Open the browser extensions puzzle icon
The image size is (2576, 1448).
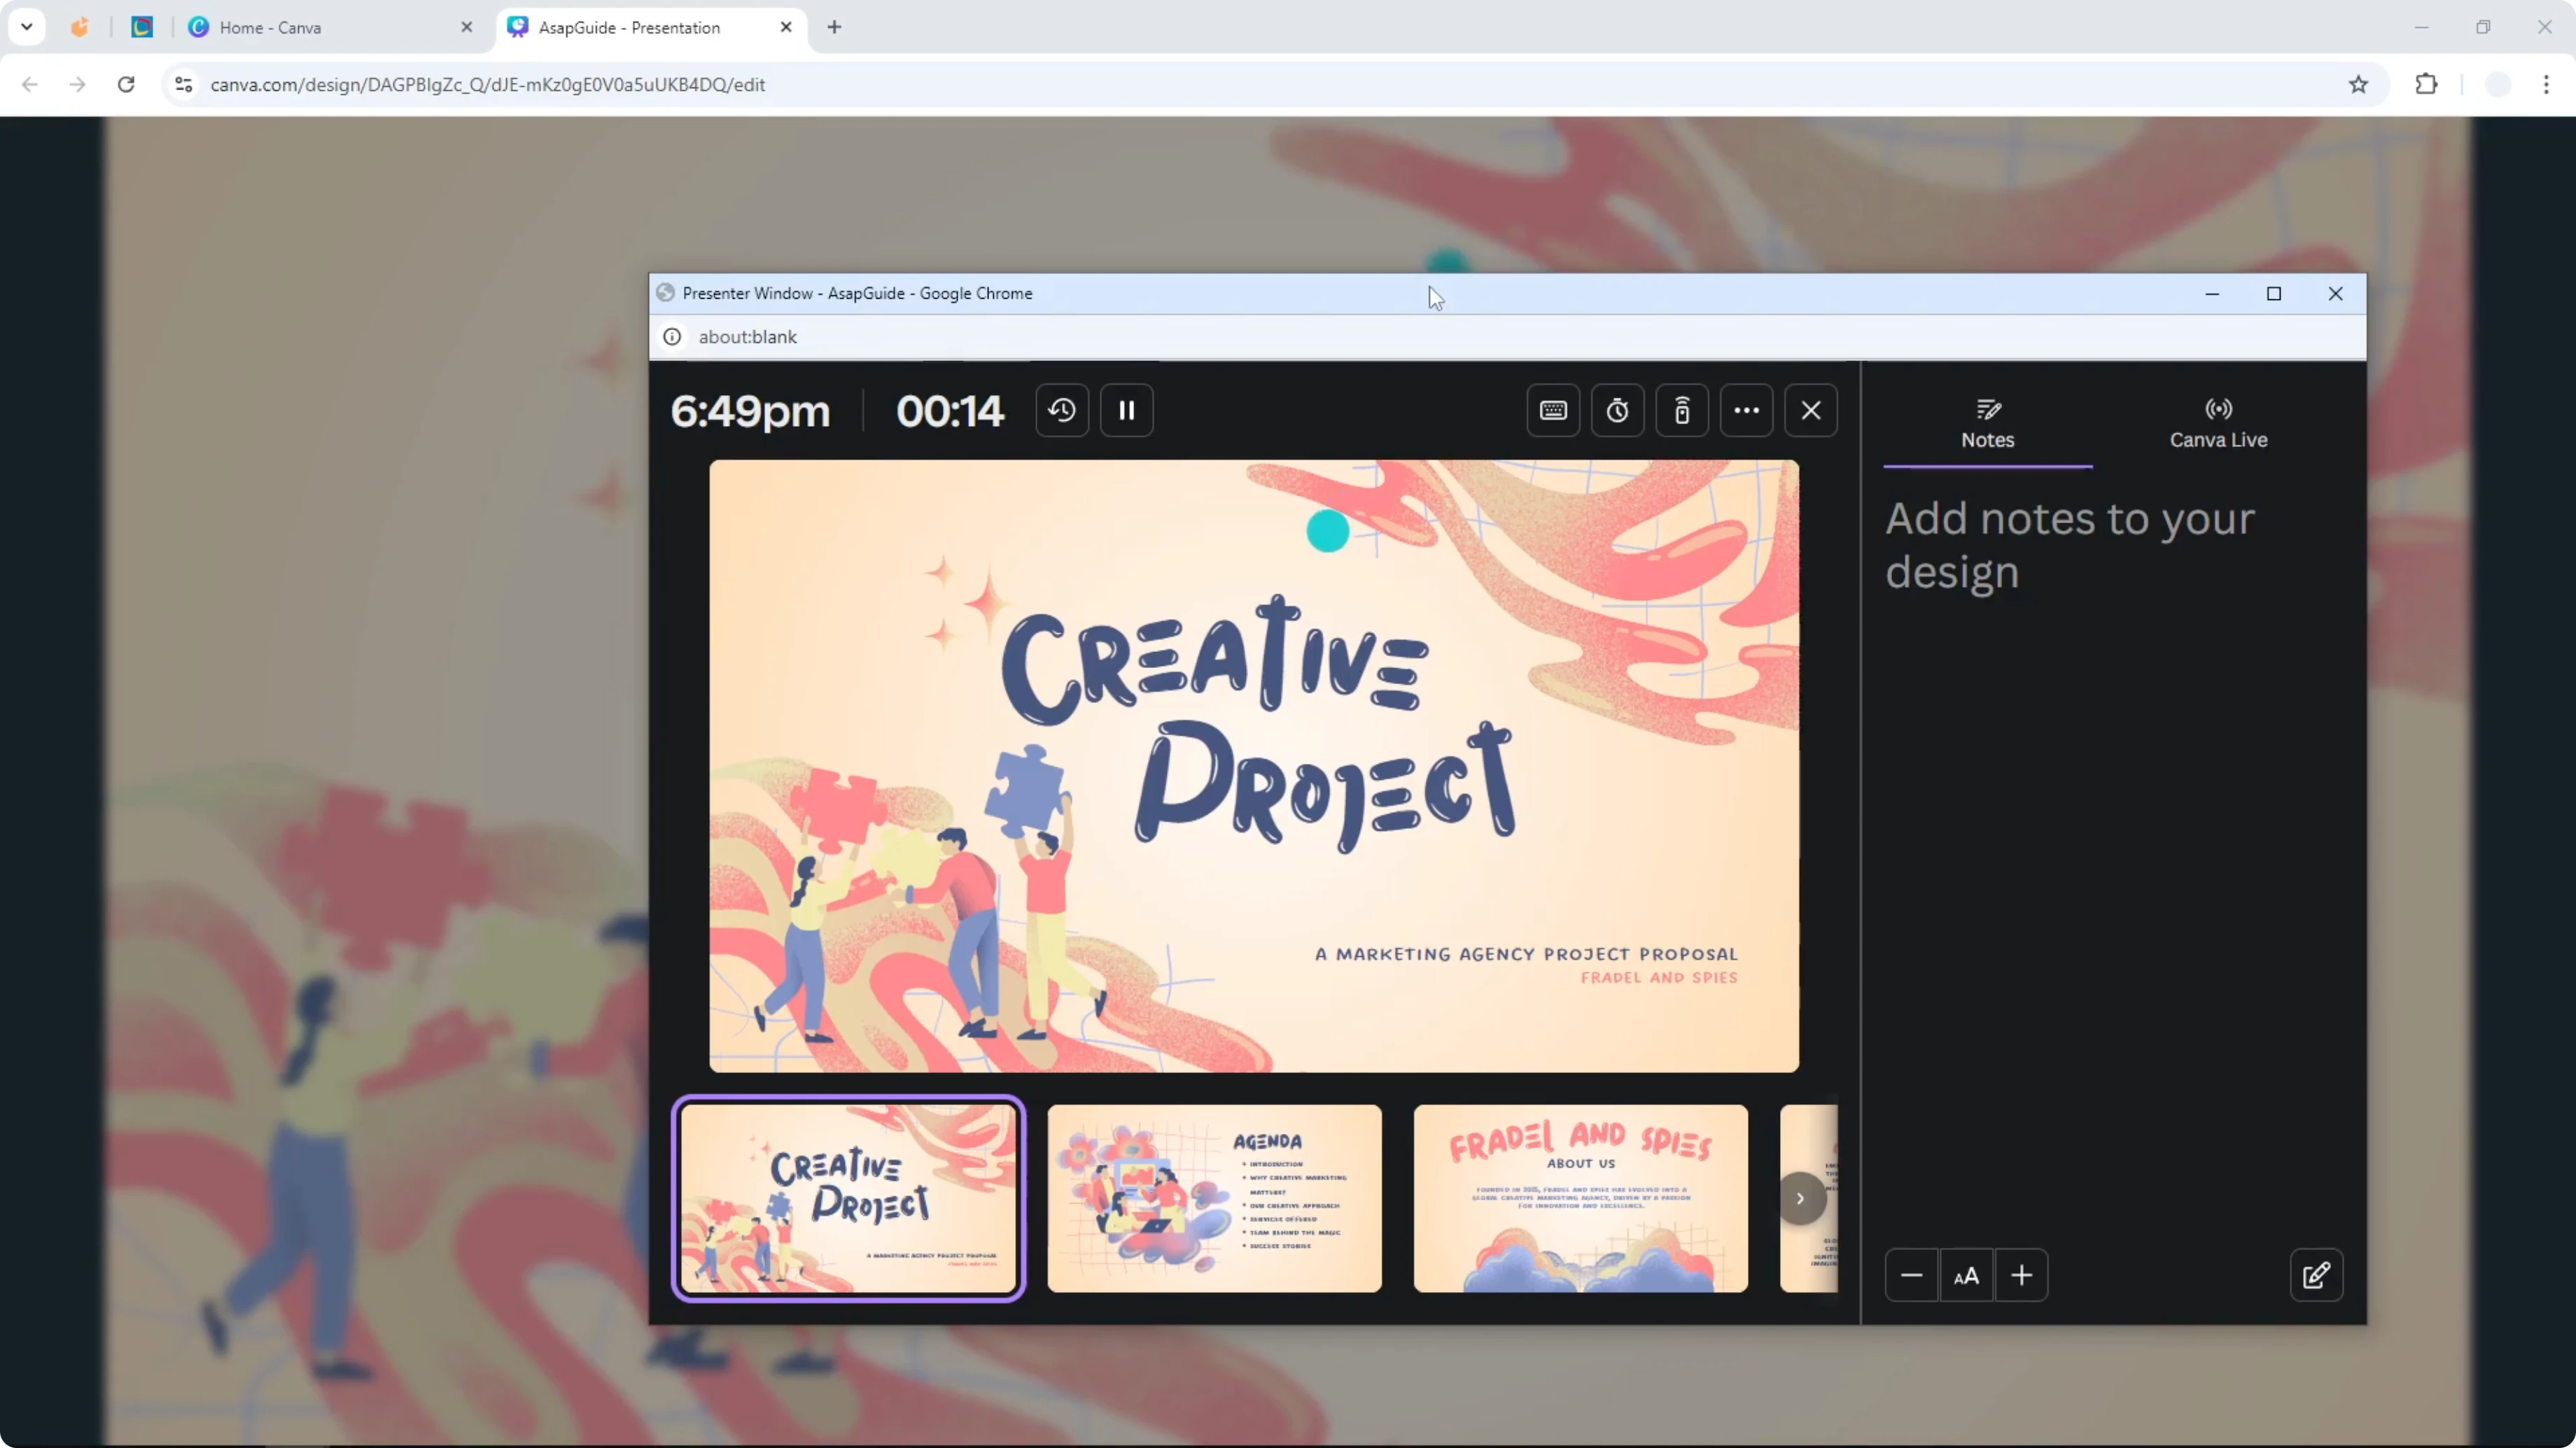point(2426,85)
